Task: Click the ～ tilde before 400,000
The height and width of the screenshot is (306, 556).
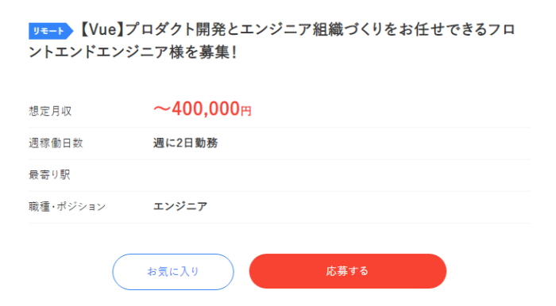Action: click(162, 109)
